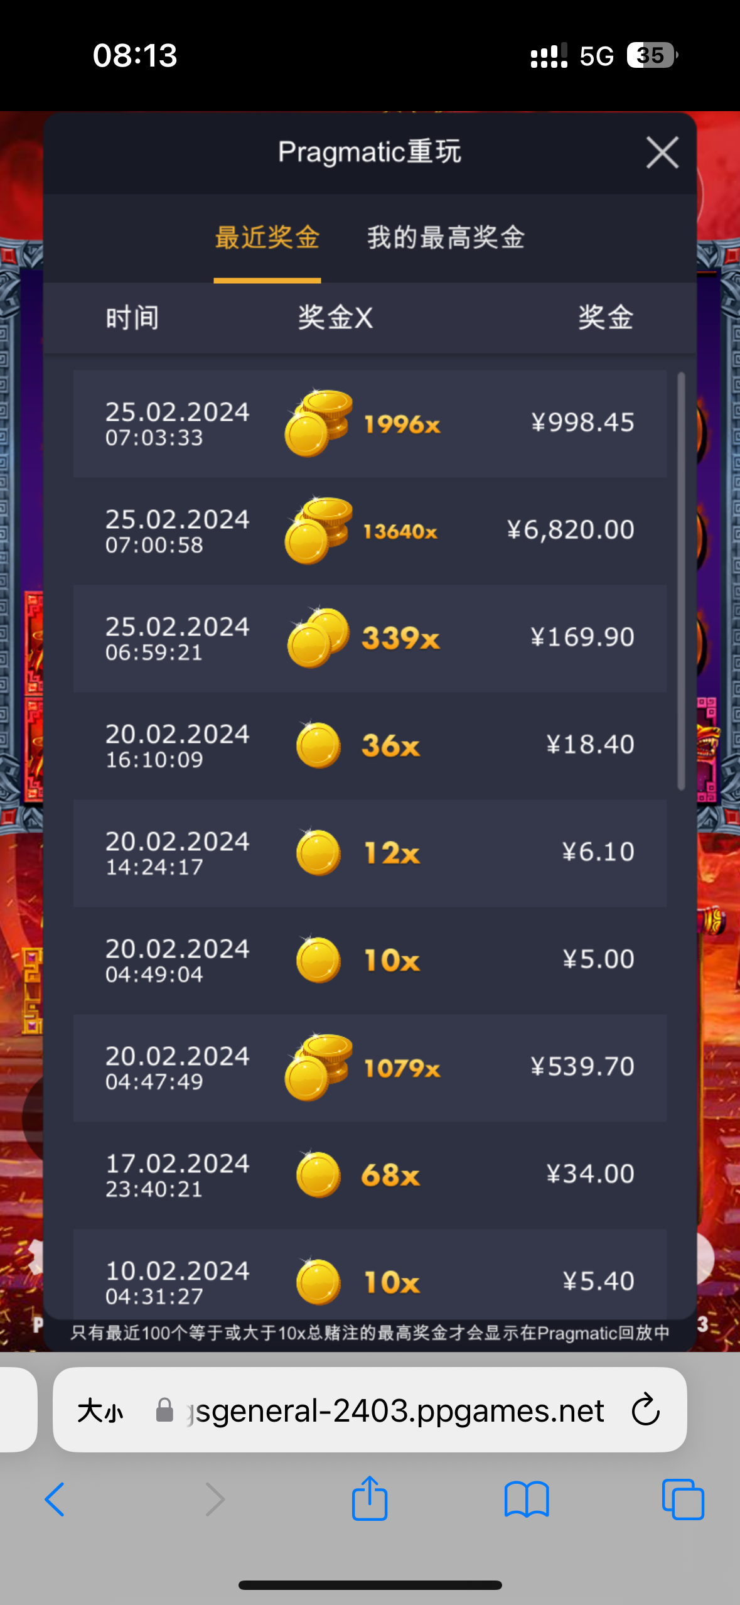The image size is (740, 1605).
Task: Tap the 68x multiplier entry
Action: [x=390, y=1175]
